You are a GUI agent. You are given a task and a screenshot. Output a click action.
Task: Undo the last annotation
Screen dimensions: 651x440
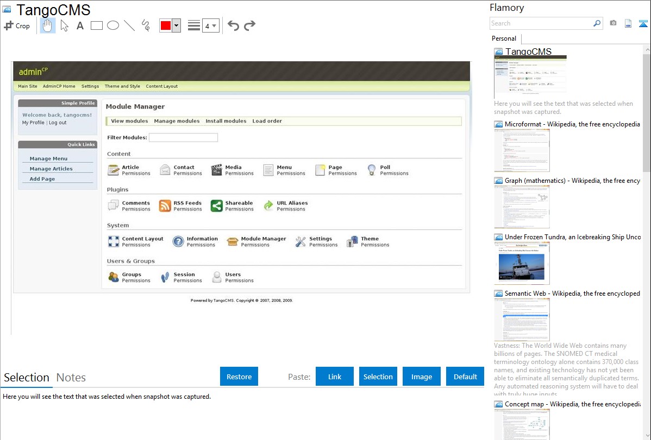(233, 25)
